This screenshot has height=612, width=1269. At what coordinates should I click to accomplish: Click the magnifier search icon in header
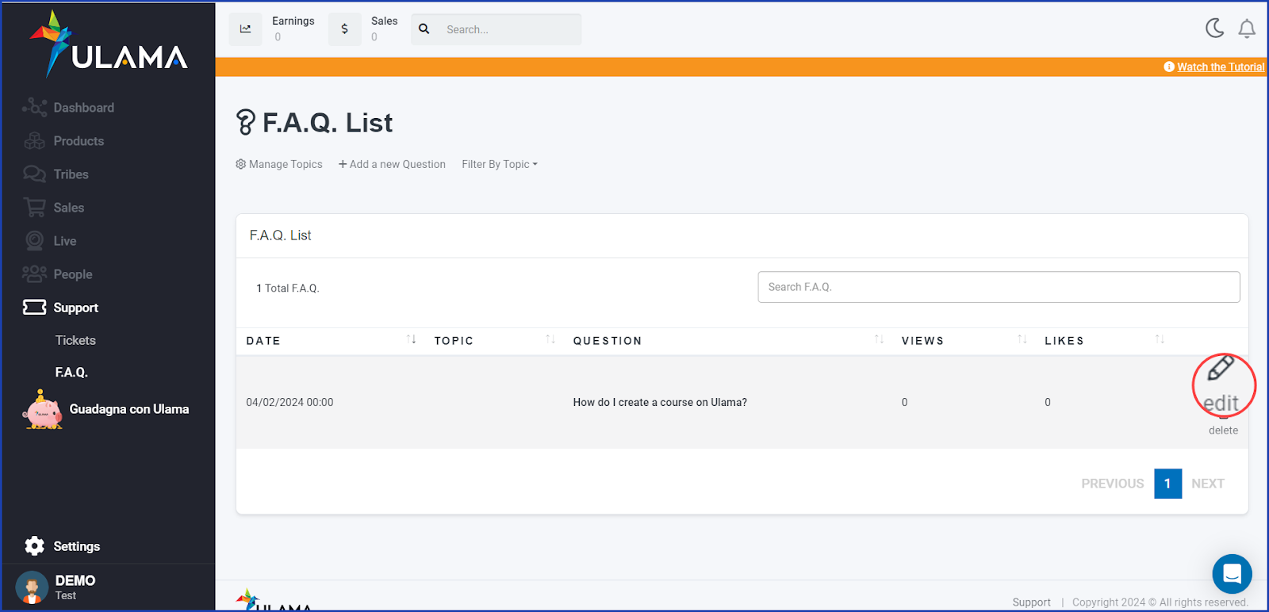pyautogui.click(x=424, y=29)
